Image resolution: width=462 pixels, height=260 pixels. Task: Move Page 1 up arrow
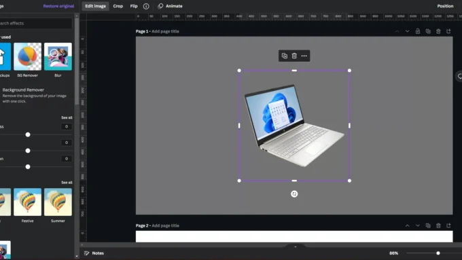397,31
